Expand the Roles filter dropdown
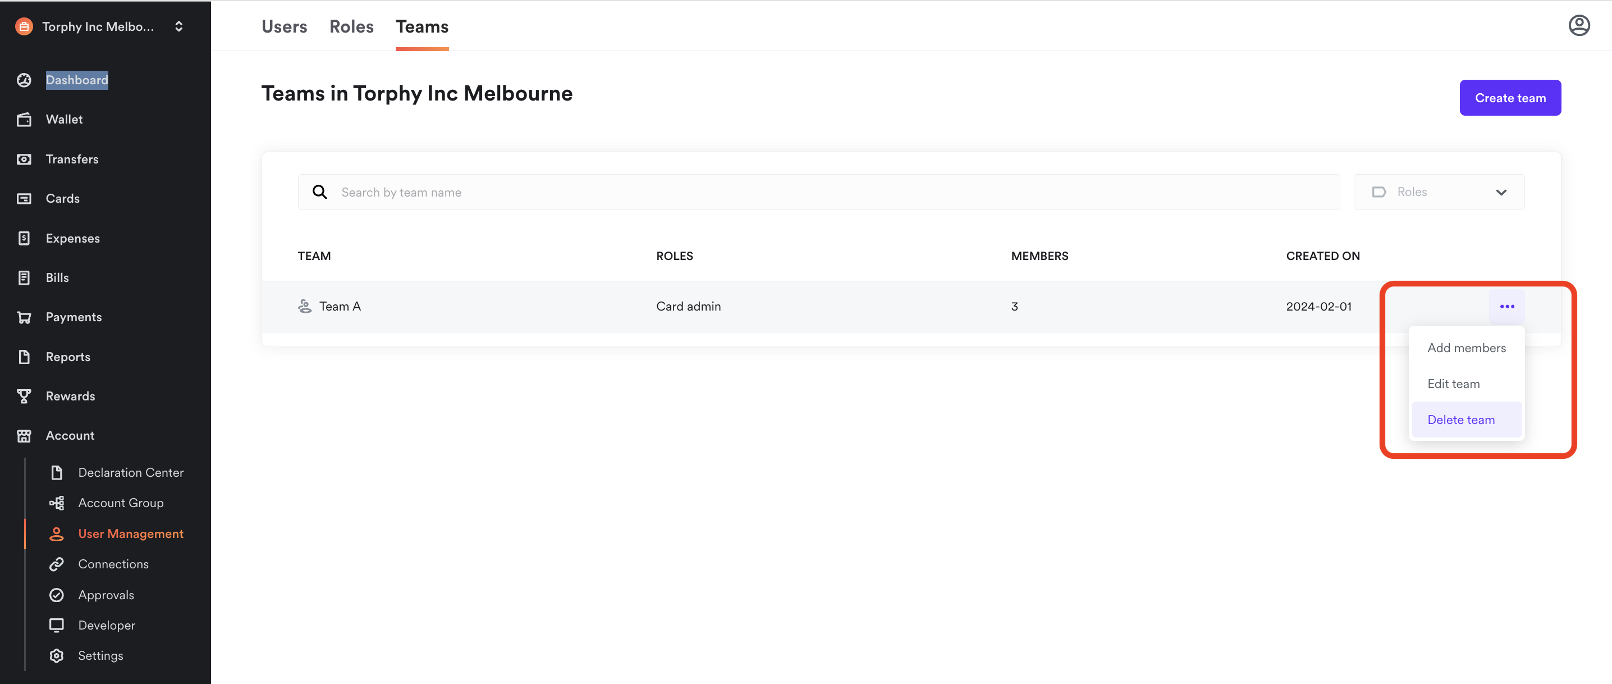The image size is (1612, 684). click(x=1438, y=192)
